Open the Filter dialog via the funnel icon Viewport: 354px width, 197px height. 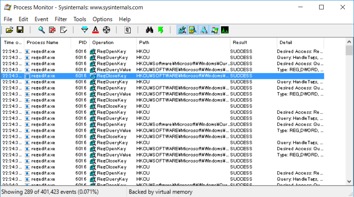(x=84, y=30)
